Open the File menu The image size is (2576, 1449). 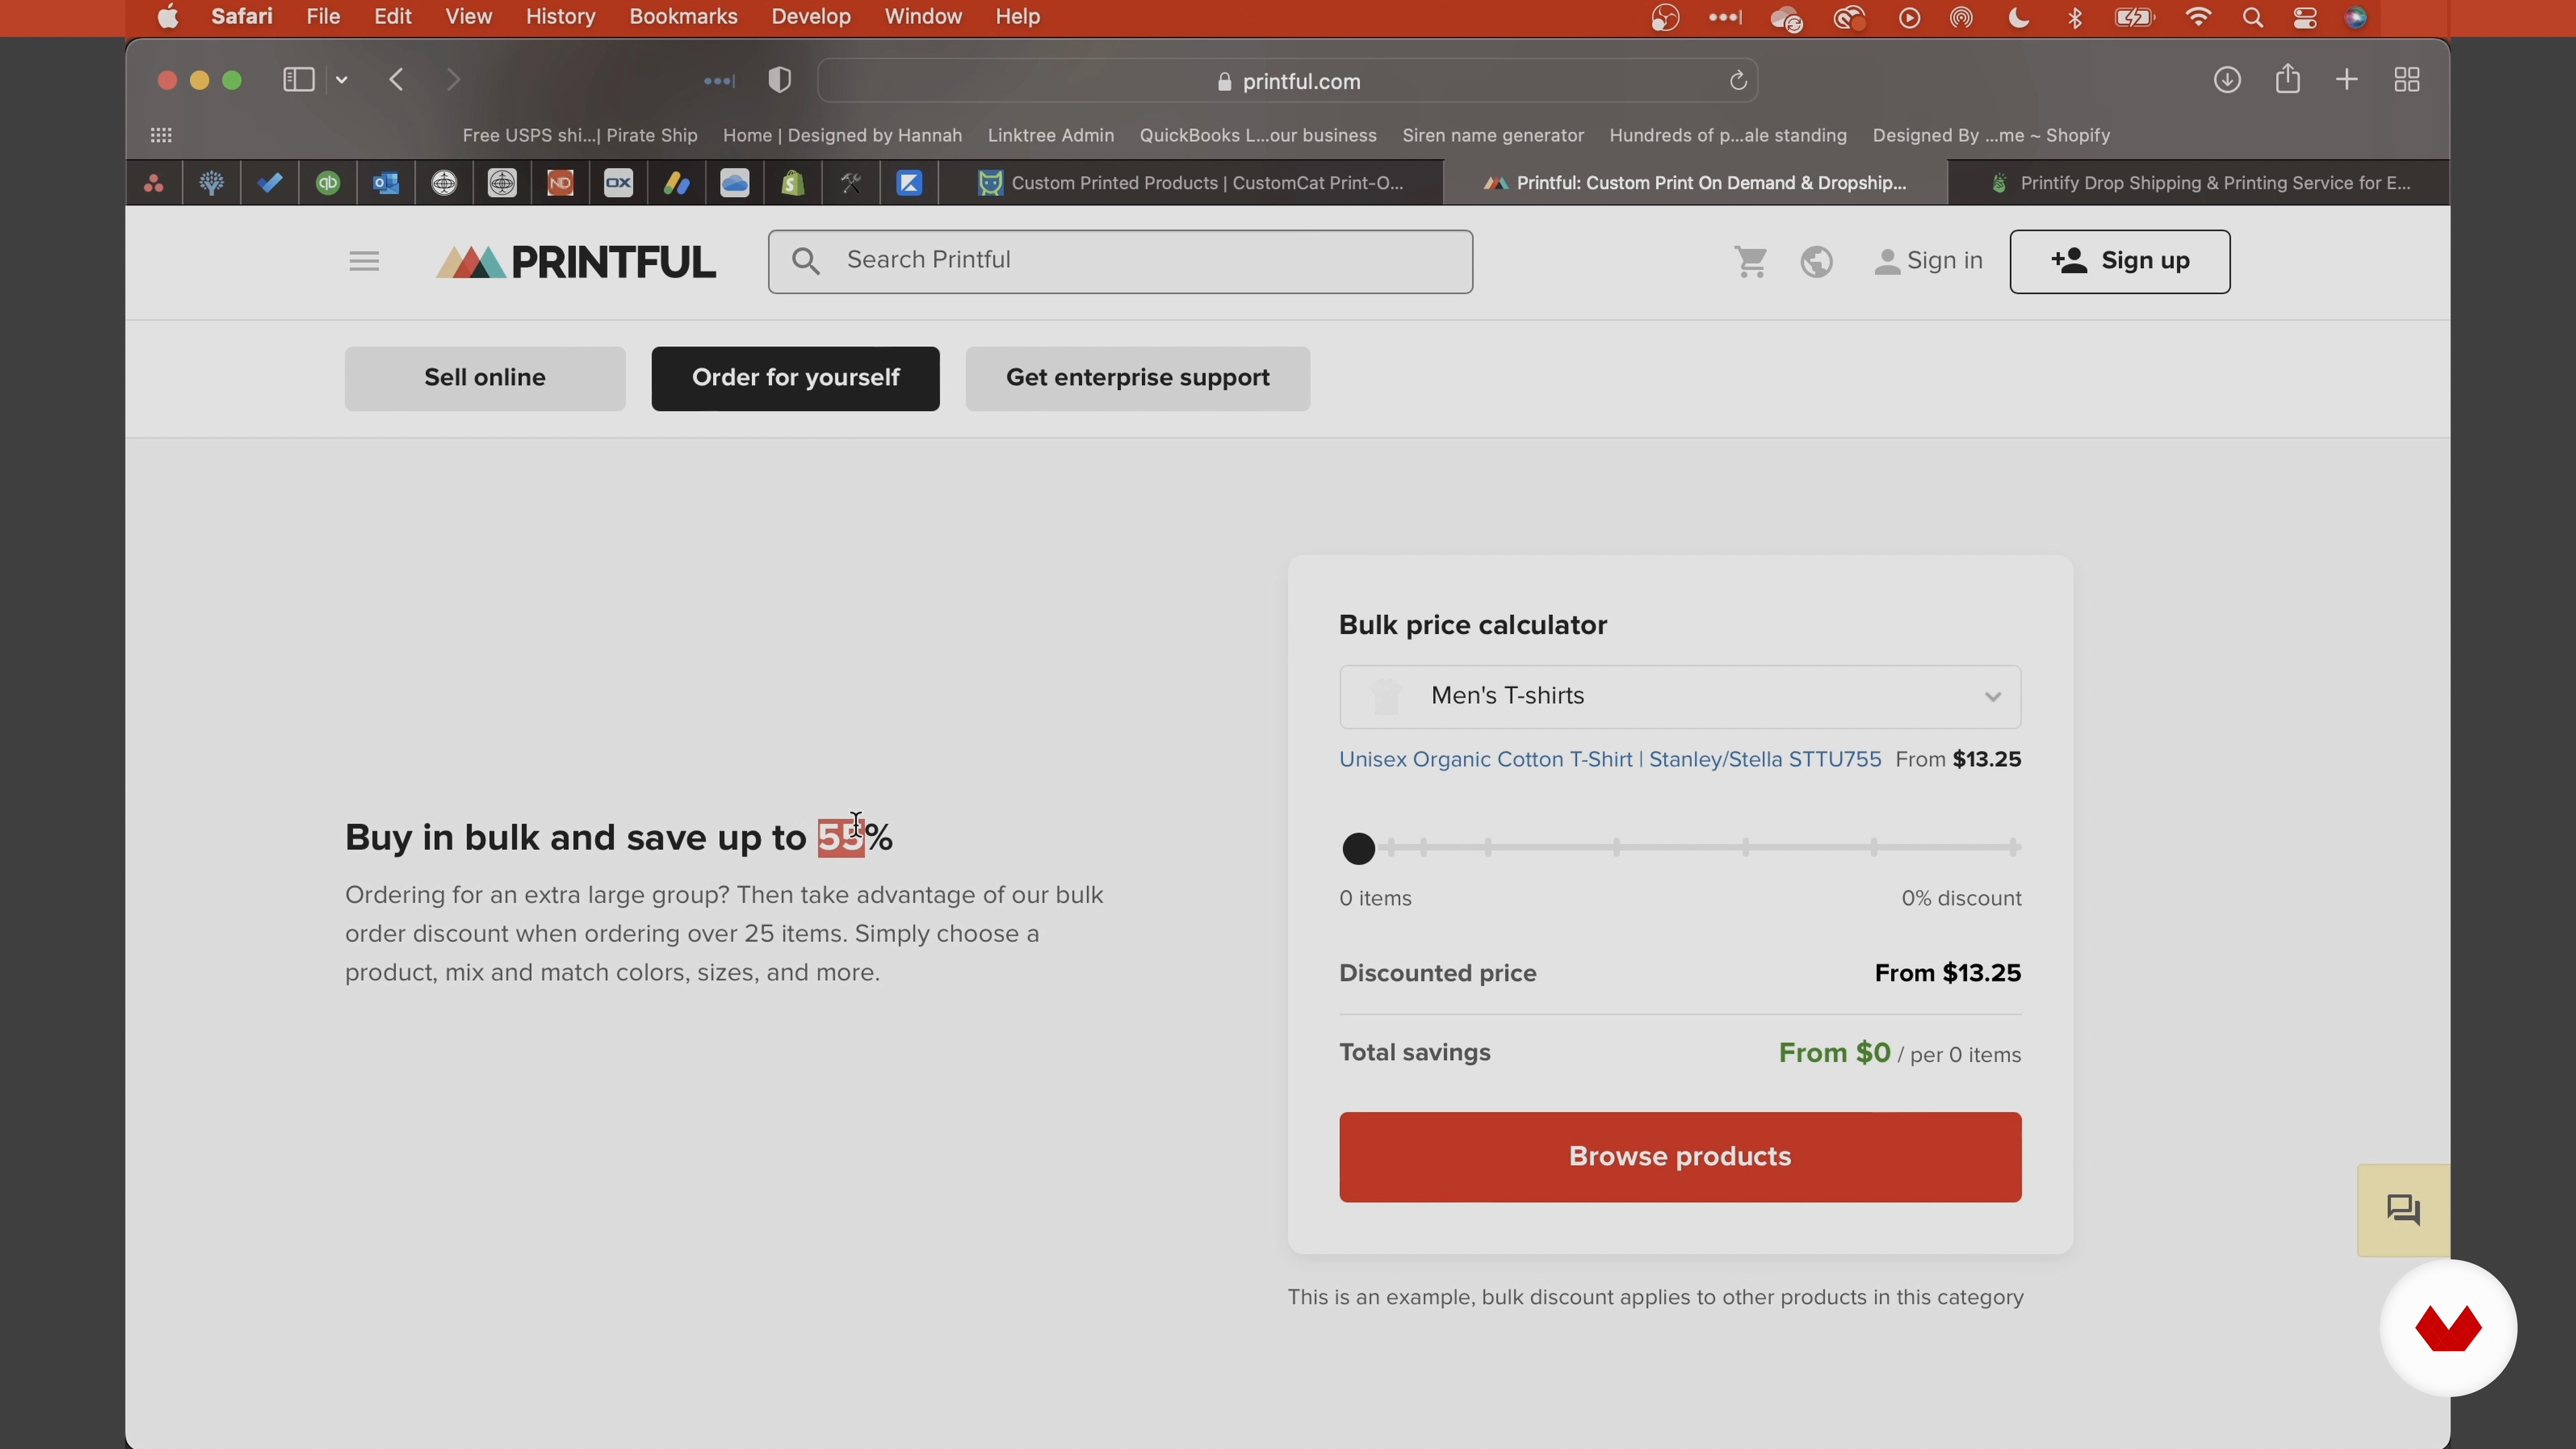tap(323, 17)
